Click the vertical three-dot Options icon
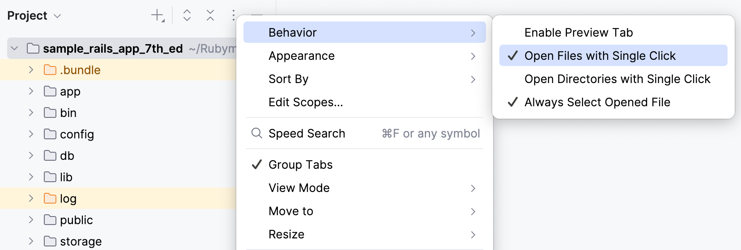This screenshot has width=741, height=250. point(233,16)
